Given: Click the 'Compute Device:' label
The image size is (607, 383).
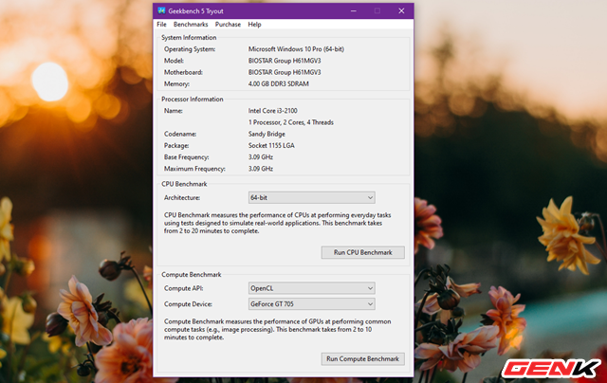Looking at the screenshot, I should tap(188, 304).
